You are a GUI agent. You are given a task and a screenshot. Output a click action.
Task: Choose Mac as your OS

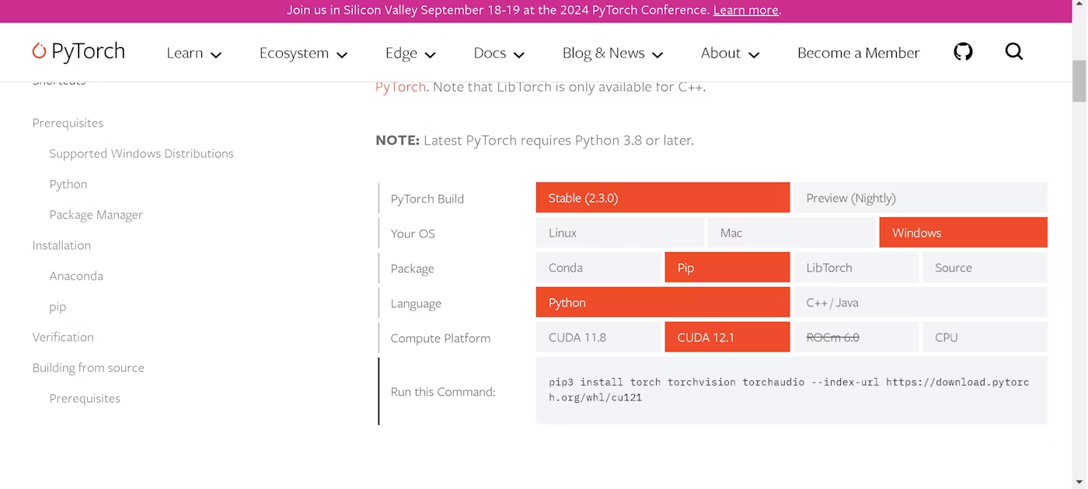coord(791,233)
